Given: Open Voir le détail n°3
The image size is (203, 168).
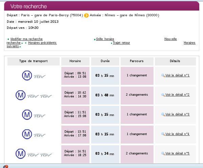Looking at the screenshot, I should click(x=177, y=114).
